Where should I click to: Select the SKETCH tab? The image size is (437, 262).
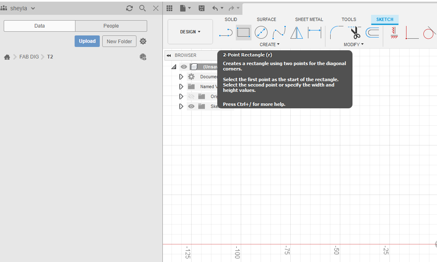tap(385, 19)
